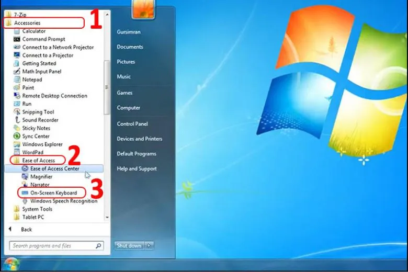Click the Magnifier icon
408x272 pixels.
pos(25,176)
